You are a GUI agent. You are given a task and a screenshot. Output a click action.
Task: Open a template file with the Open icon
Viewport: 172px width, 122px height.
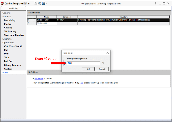[39, 3]
